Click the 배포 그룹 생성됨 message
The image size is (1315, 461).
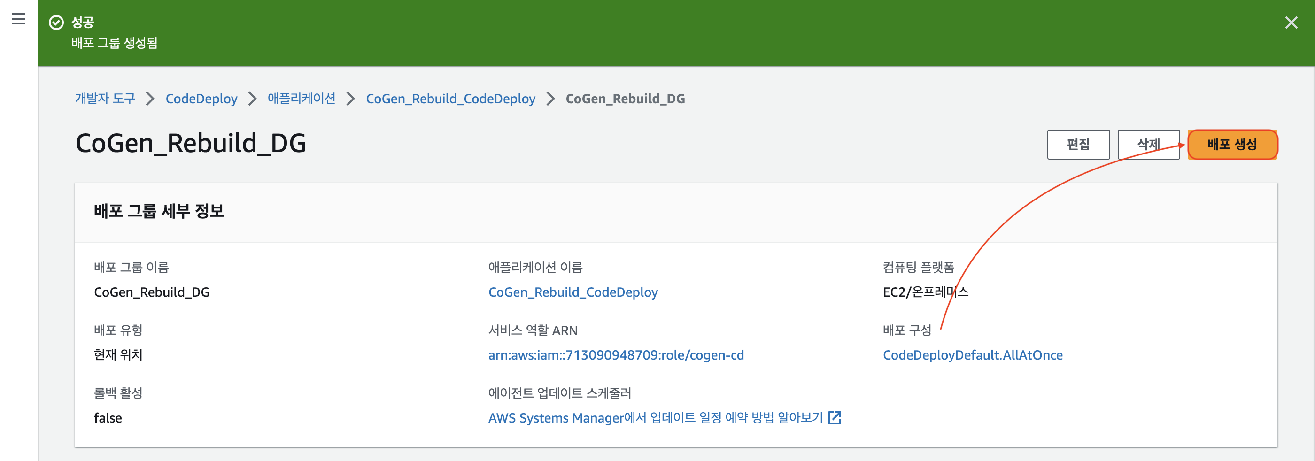(114, 43)
